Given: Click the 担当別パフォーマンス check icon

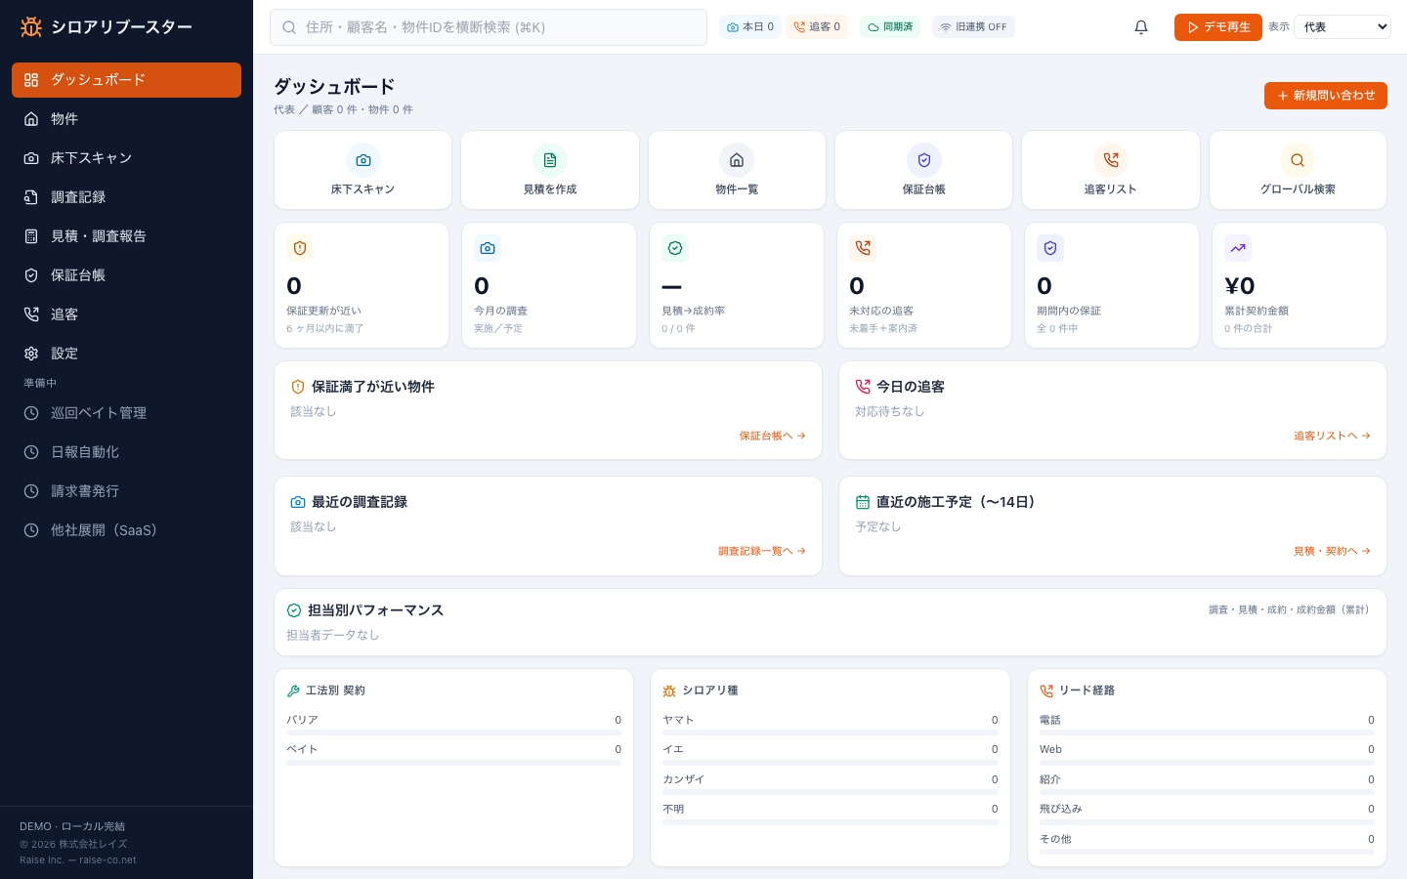Looking at the screenshot, I should click(294, 610).
